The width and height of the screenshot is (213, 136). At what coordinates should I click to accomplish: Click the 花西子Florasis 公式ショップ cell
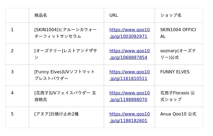tap(179, 96)
